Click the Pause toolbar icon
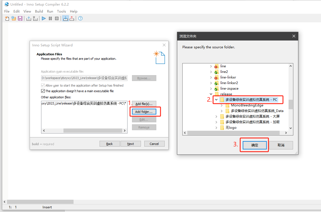 click(50, 18)
